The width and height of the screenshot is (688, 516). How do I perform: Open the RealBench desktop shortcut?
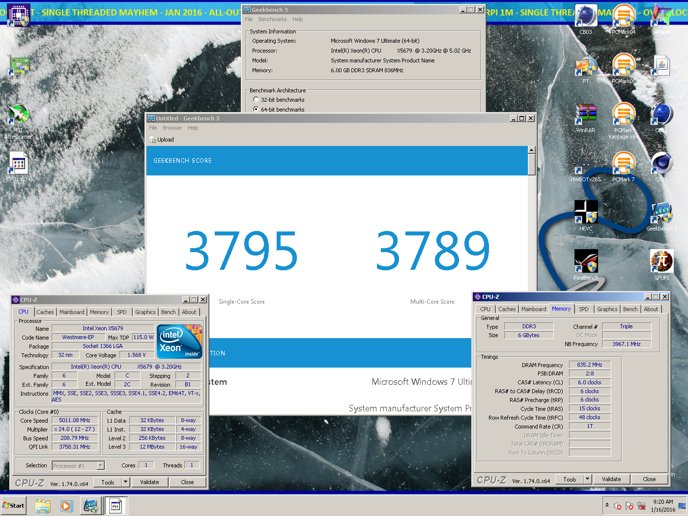coord(586,264)
